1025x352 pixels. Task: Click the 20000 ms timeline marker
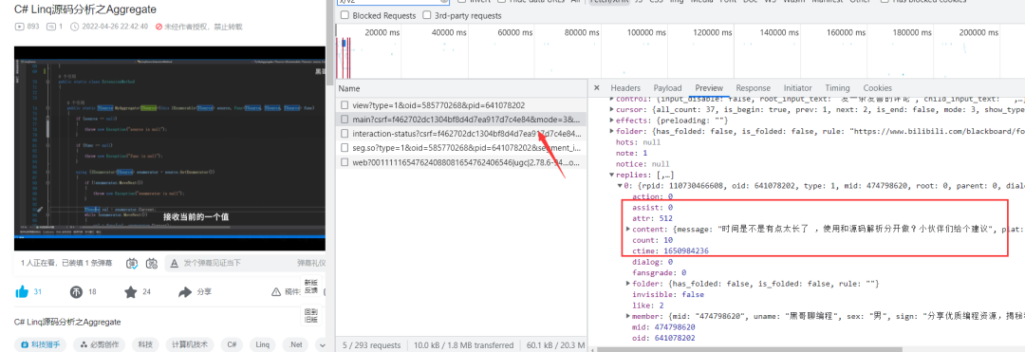tap(383, 32)
